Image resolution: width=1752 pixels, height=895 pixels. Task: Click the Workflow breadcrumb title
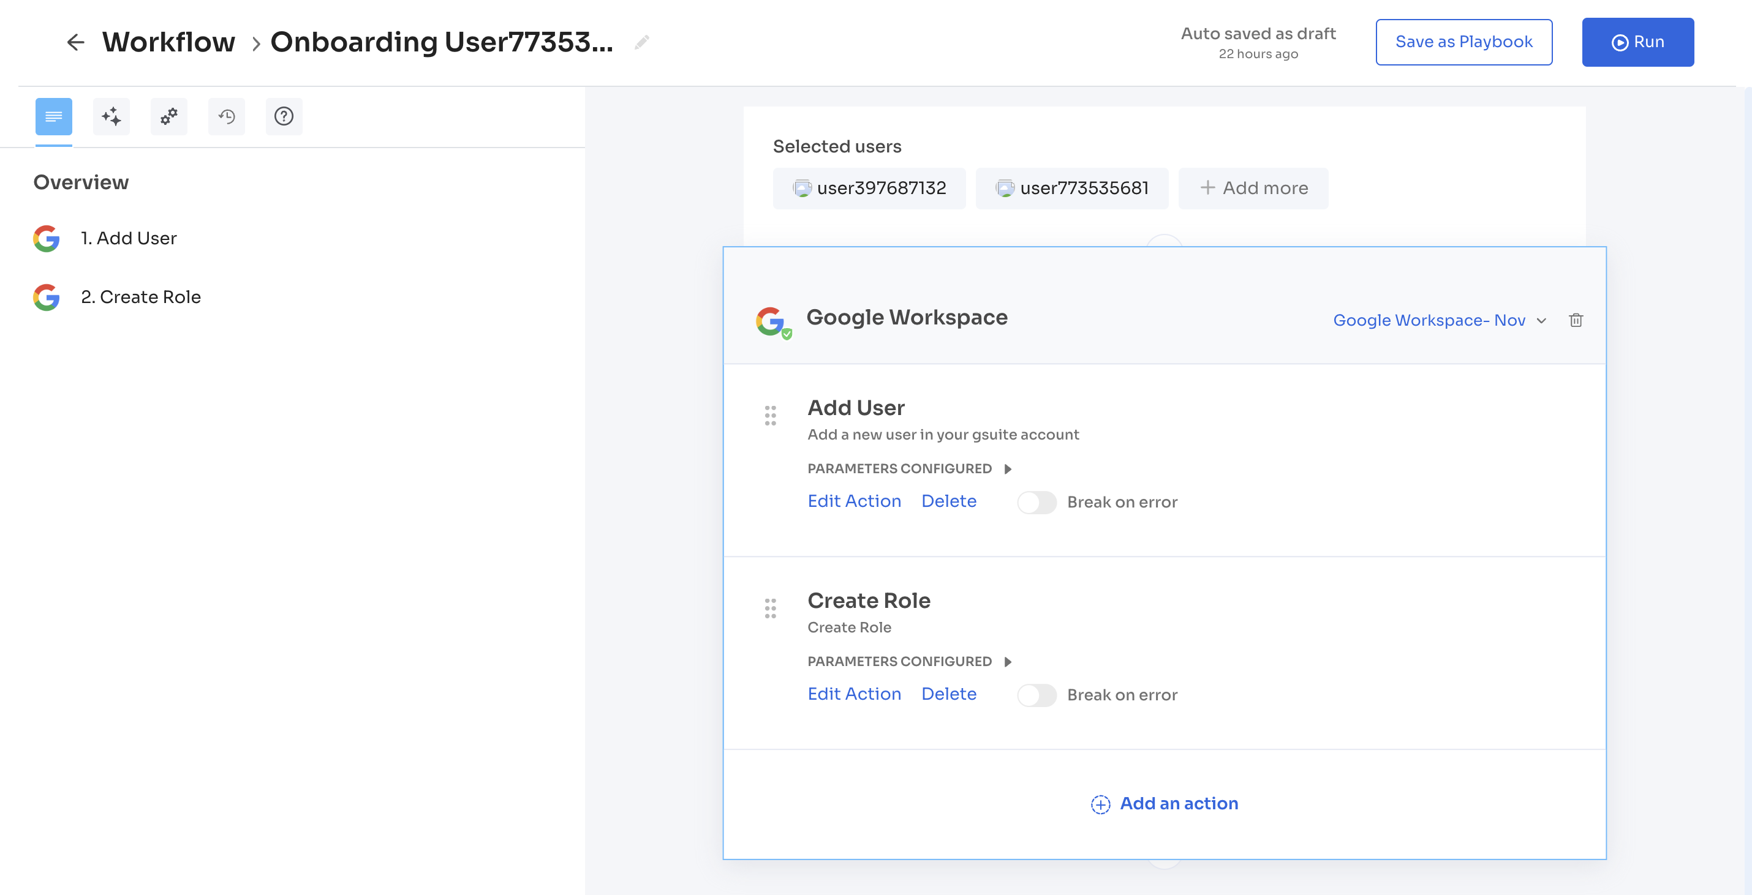(x=168, y=42)
